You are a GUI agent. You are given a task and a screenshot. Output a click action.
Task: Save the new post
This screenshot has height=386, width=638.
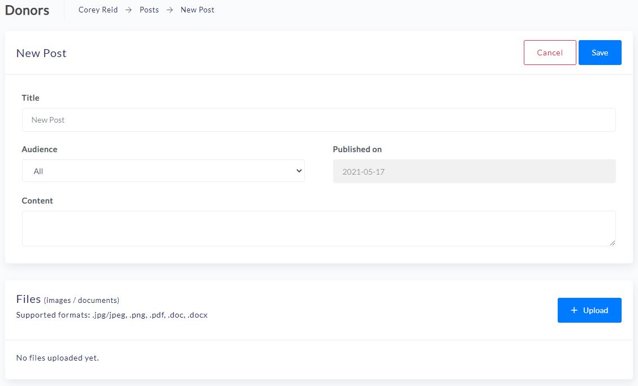point(600,53)
